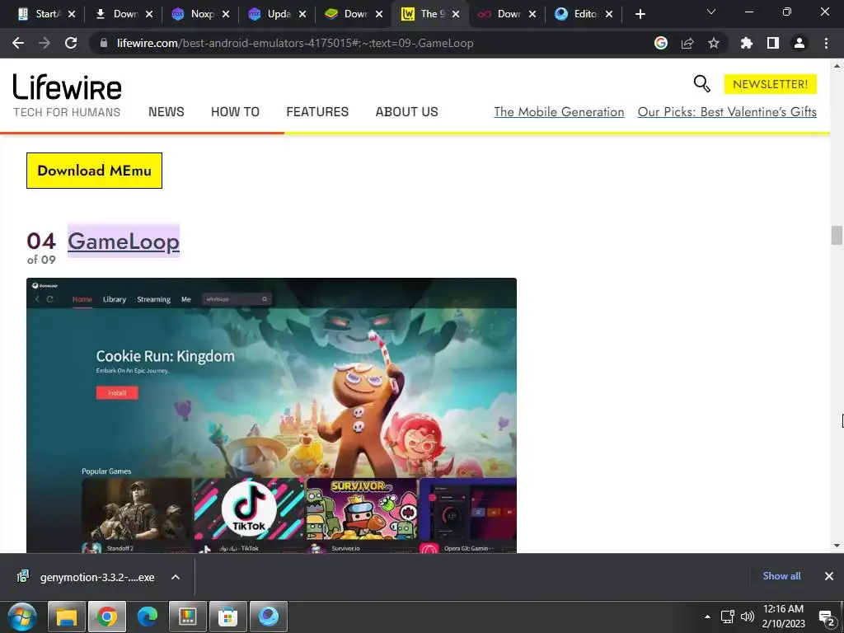The image size is (844, 633).
Task: Click the Chrome taskbar icon
Action: (x=107, y=617)
